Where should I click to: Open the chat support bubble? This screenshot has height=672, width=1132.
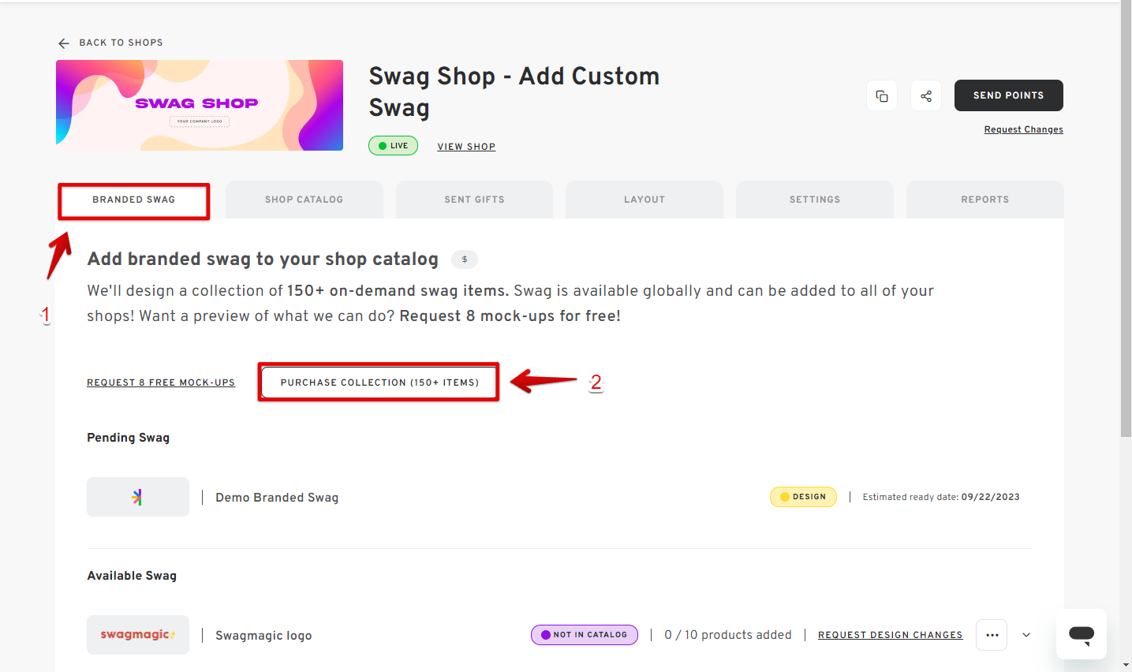tap(1081, 634)
